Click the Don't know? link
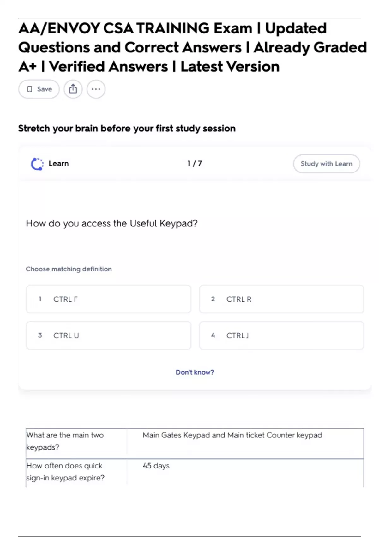This screenshot has width=379, height=537. [195, 372]
